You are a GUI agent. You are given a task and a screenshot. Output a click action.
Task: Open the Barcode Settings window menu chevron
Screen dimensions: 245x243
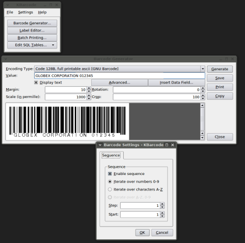tap(100, 145)
